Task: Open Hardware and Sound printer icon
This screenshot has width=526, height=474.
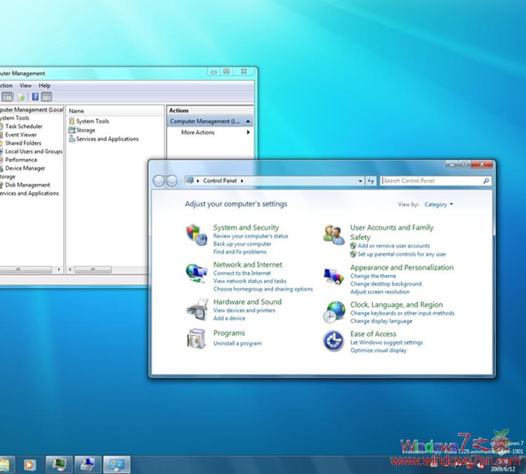Action: click(196, 308)
